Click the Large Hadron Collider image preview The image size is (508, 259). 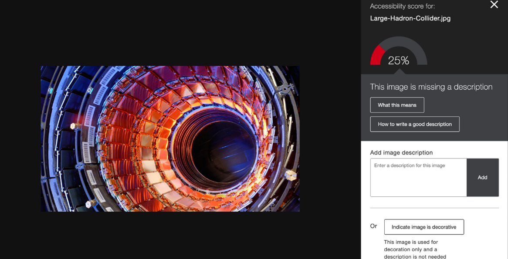click(170, 138)
